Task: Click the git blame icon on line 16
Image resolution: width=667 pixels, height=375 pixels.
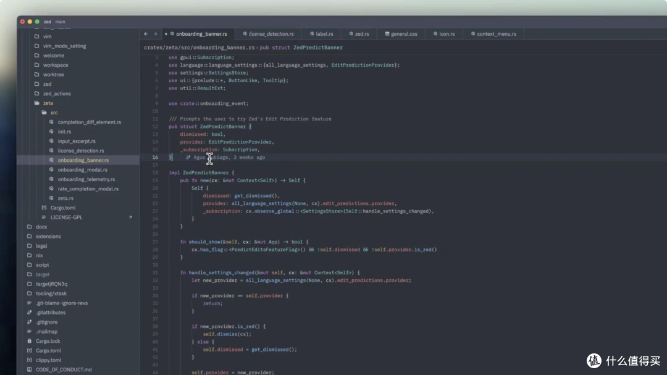Action: 188,158
